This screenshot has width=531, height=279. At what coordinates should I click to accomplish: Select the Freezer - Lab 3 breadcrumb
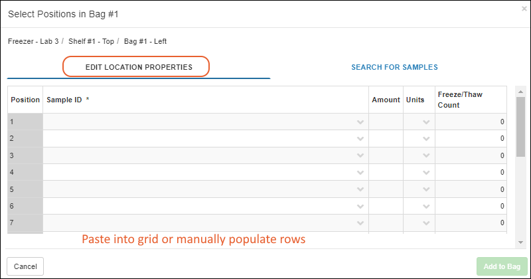point(33,41)
